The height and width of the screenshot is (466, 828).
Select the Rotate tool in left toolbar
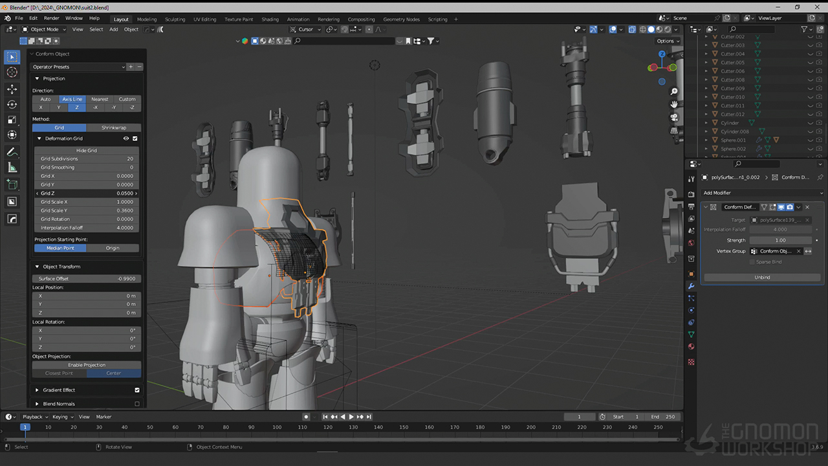point(12,104)
